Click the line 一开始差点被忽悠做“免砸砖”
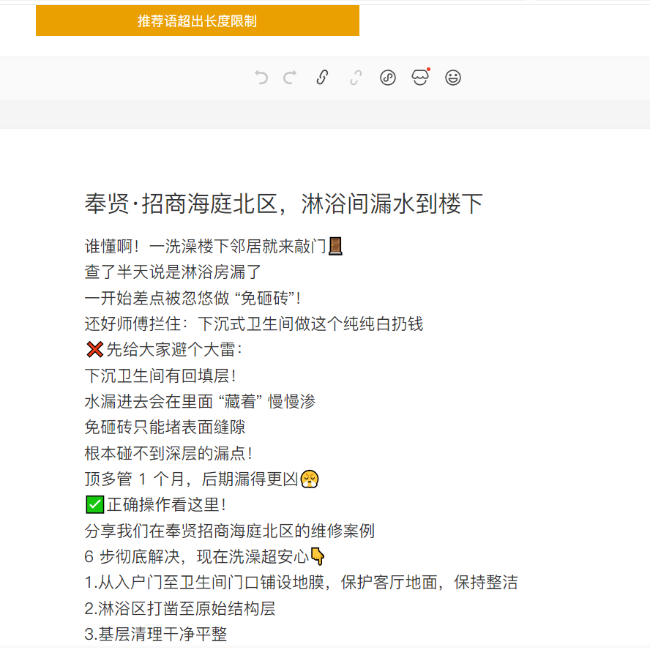650x650 pixels. coord(193,298)
